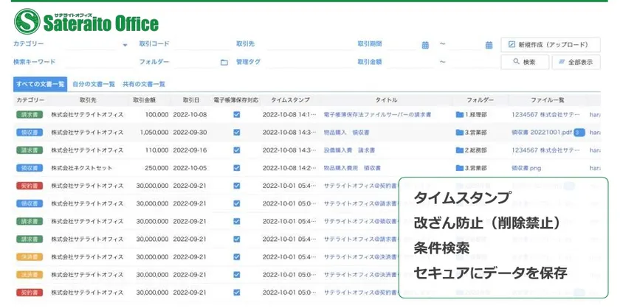Toggle the 電子帳簿保存対応 checkbox for the 1,050,000 row
Screen dimensions: 620x308
click(236, 133)
